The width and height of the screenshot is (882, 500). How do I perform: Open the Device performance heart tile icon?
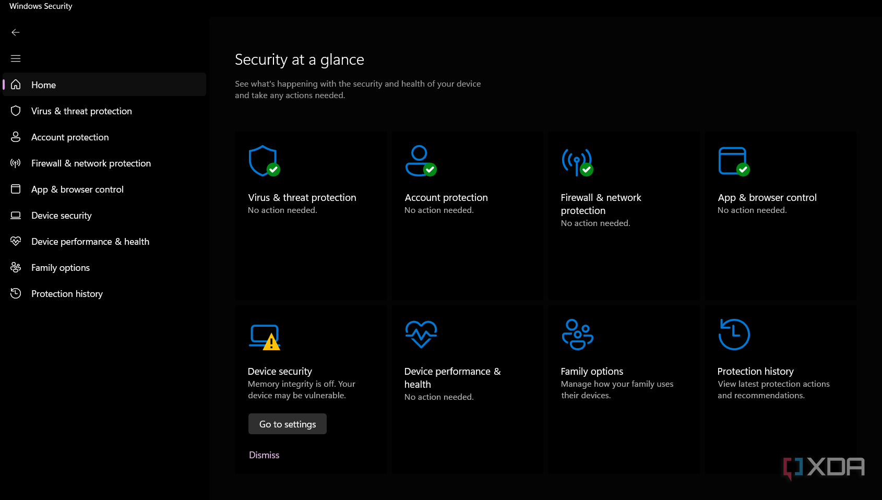(421, 334)
